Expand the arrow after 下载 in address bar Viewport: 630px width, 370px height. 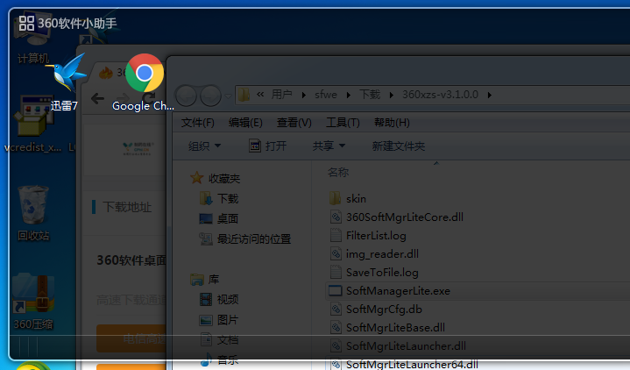coord(392,95)
